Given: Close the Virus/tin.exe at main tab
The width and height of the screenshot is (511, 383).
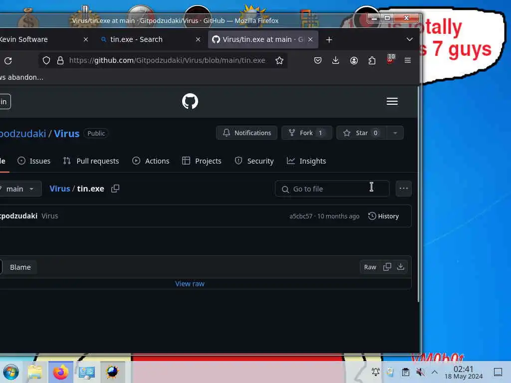Looking at the screenshot, I should pos(310,39).
